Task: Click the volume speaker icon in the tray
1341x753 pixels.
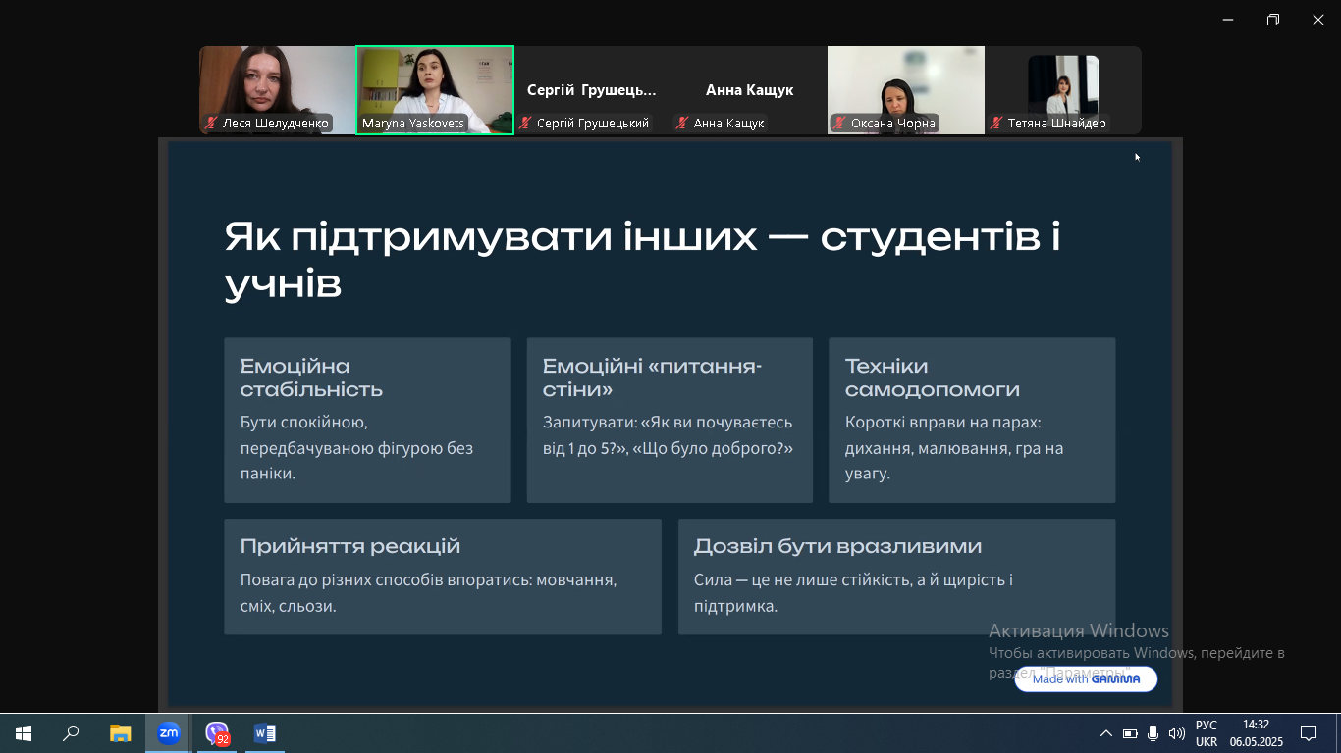Action: 1176,733
